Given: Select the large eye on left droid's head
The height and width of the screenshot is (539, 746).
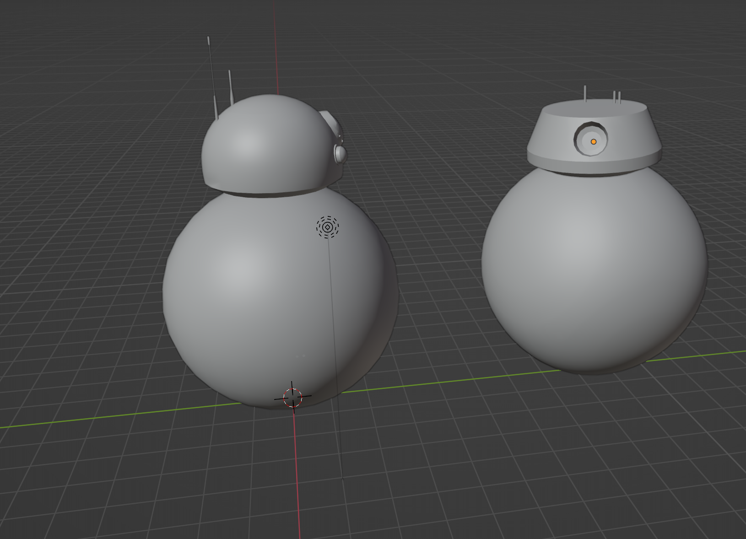Looking at the screenshot, I should tap(331, 123).
